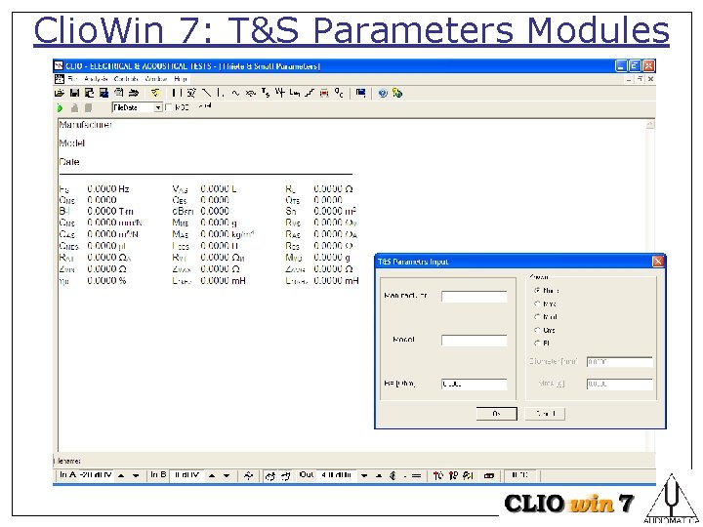Select the Cms radio button
The image size is (703, 527).
pyautogui.click(x=537, y=330)
